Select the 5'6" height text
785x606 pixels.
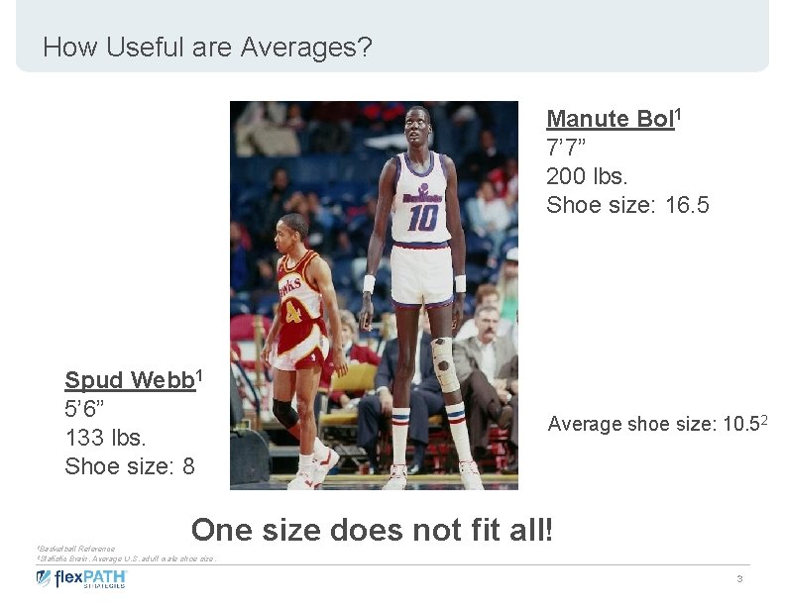pos(83,409)
